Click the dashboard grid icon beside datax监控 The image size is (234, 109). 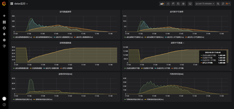click(x=12, y=4)
